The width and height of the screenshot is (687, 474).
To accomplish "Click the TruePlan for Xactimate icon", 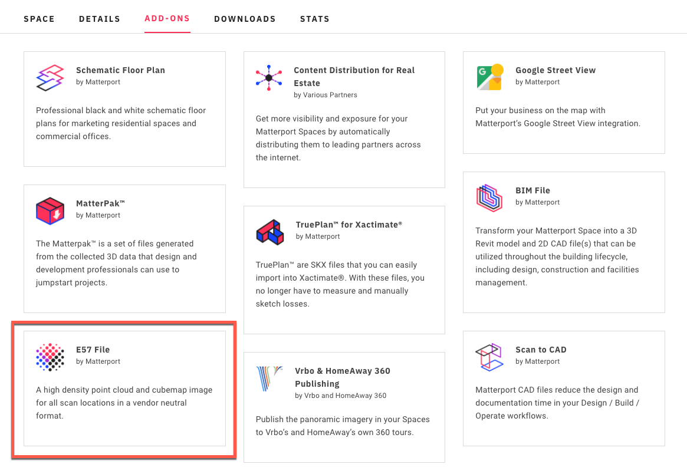I will [x=270, y=232].
